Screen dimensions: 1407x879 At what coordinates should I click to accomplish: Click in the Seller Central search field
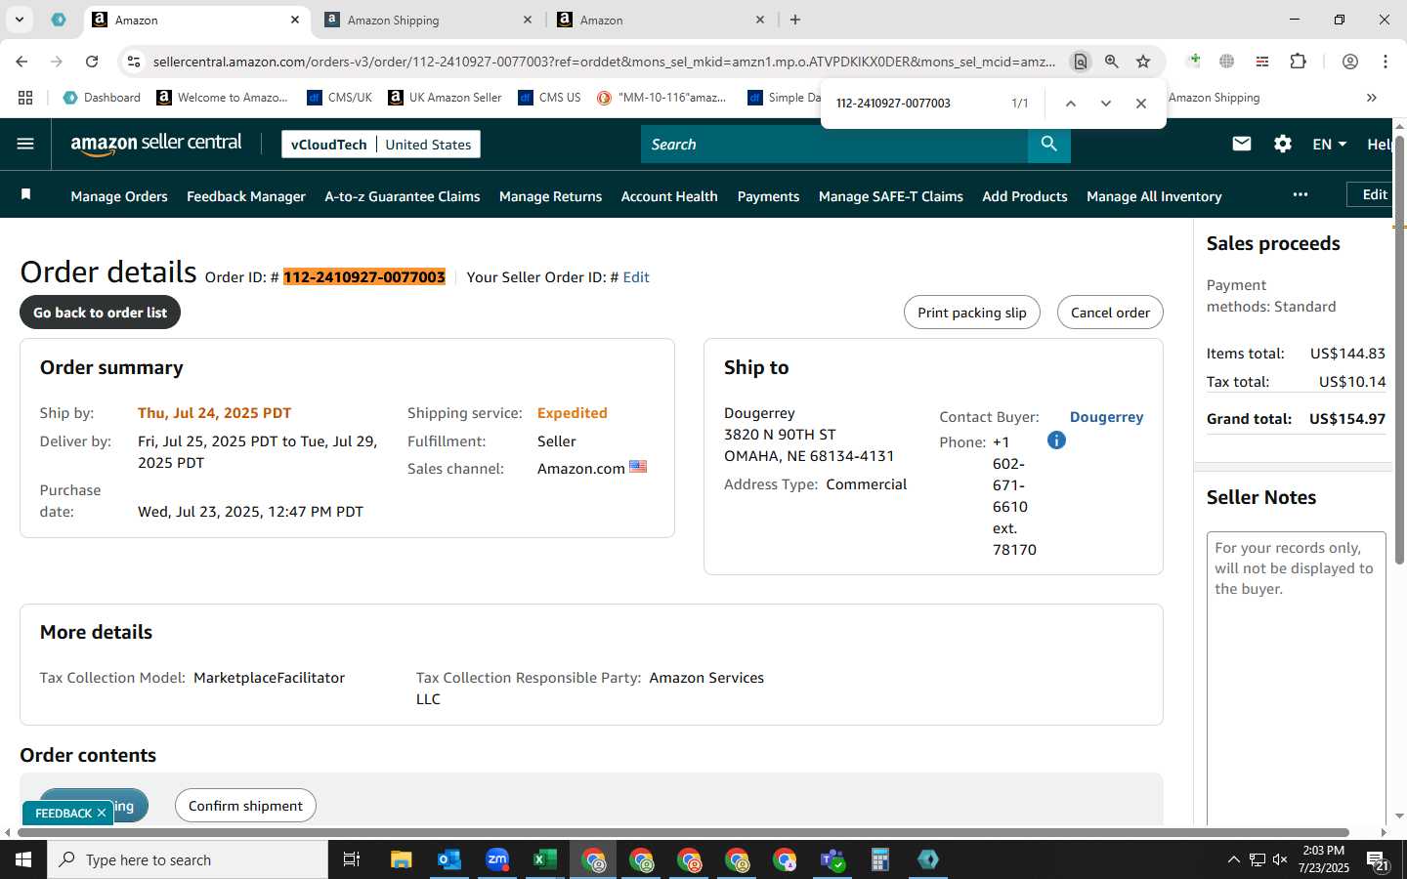point(834,144)
